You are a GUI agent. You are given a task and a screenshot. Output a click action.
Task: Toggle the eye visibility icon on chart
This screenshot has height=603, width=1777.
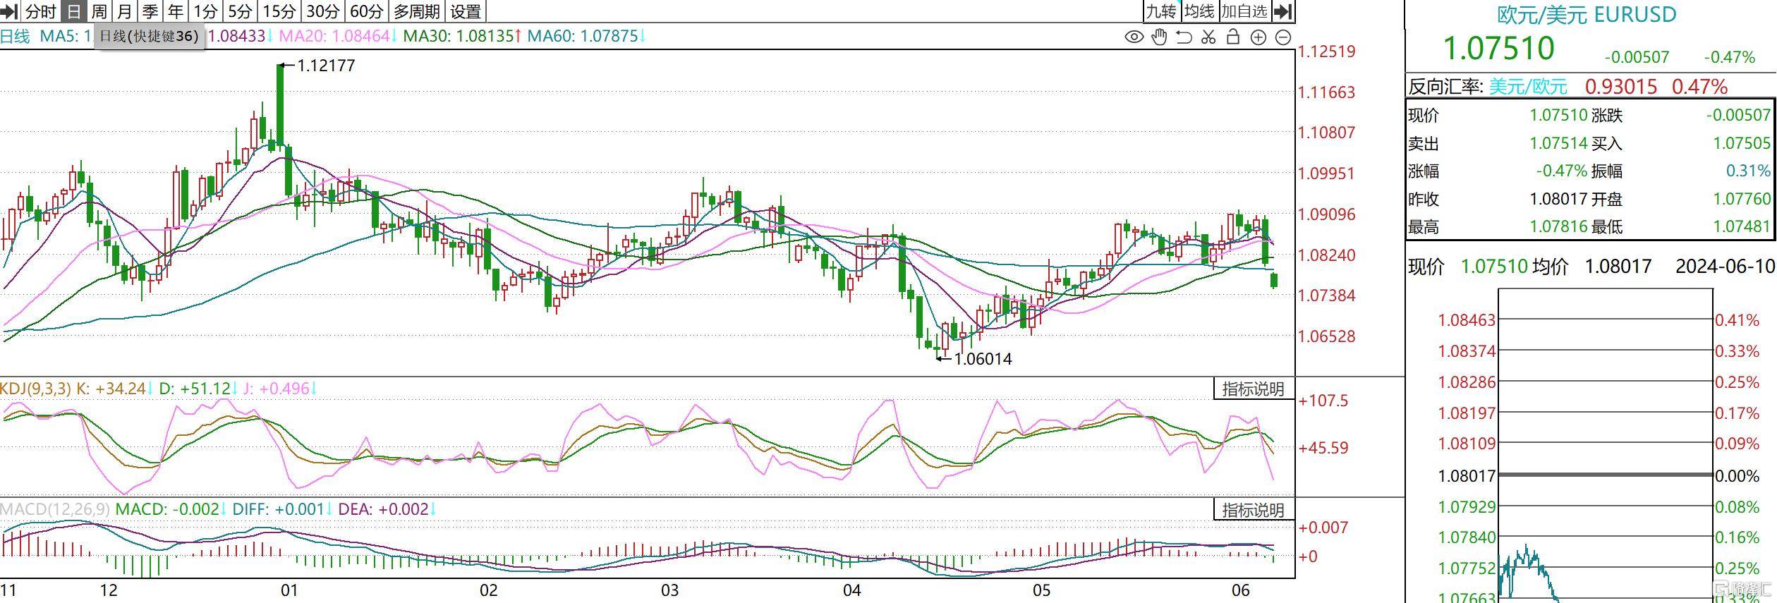1134,37
